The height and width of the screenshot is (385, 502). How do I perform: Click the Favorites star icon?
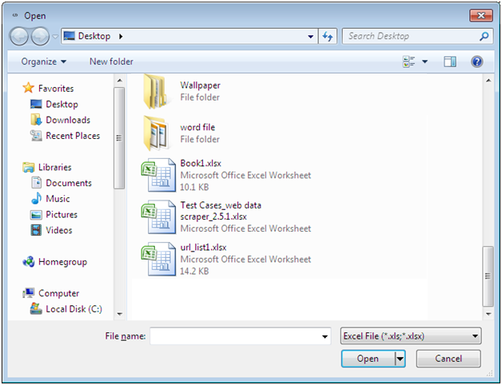[x=28, y=88]
